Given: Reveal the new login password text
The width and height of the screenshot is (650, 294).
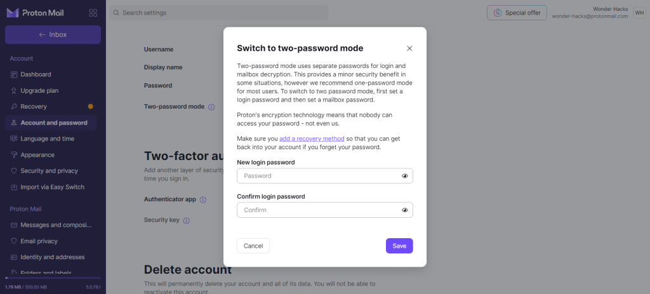Looking at the screenshot, I should [405, 176].
